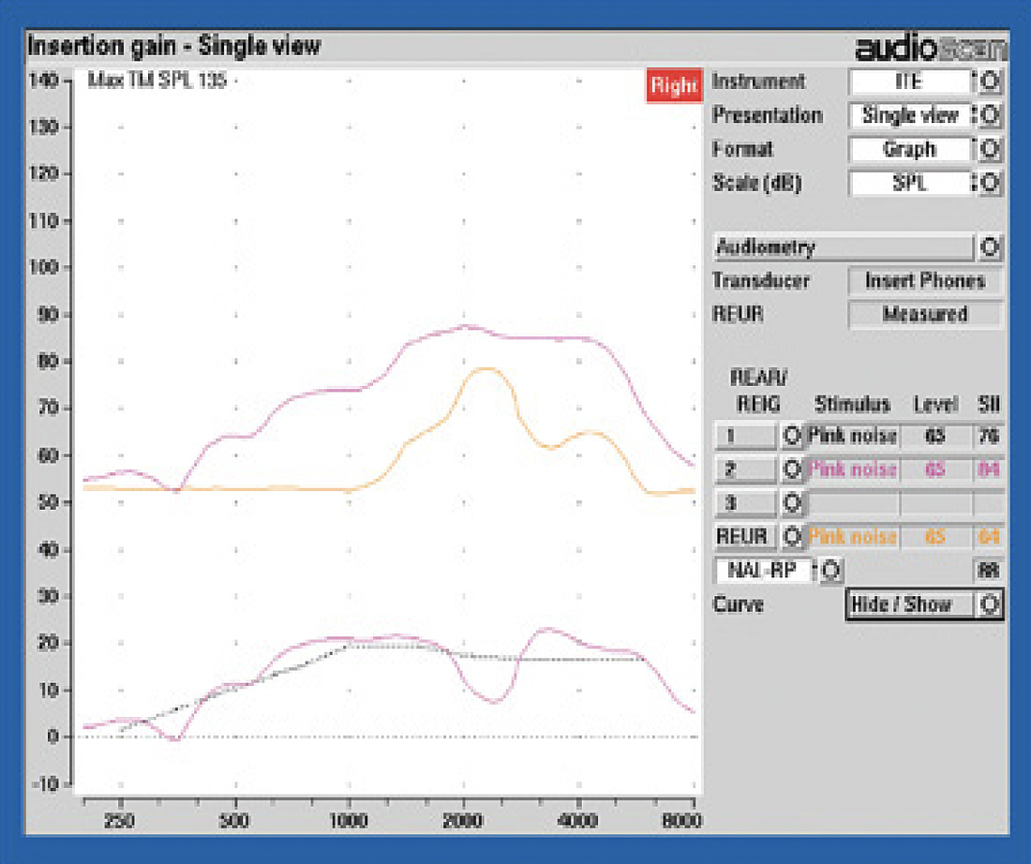Image resolution: width=1031 pixels, height=864 pixels.
Task: Click the Pink noise stimulus for test 2
Action: coord(852,469)
